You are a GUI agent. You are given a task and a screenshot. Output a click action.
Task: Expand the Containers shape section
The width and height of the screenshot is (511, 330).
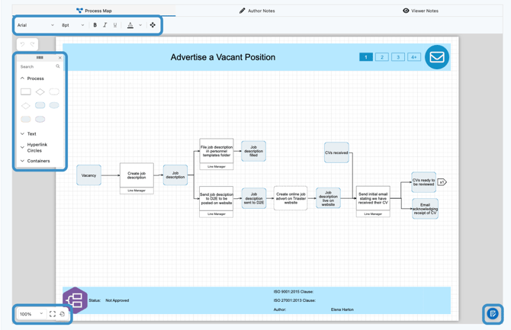tap(37, 161)
